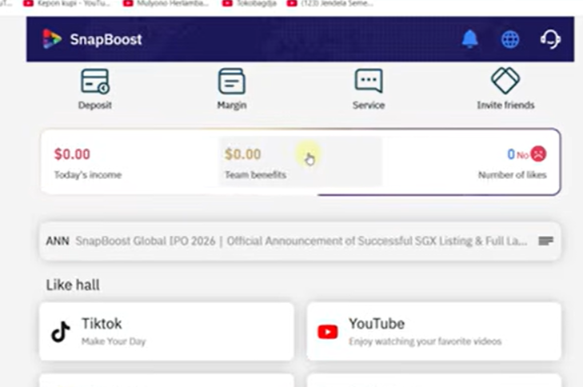The image size is (583, 387).
Task: Open notifications with the bell icon
Action: pos(470,39)
